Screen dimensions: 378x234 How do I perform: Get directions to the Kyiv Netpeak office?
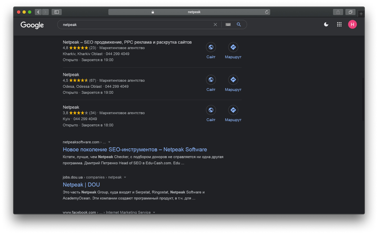click(x=233, y=110)
